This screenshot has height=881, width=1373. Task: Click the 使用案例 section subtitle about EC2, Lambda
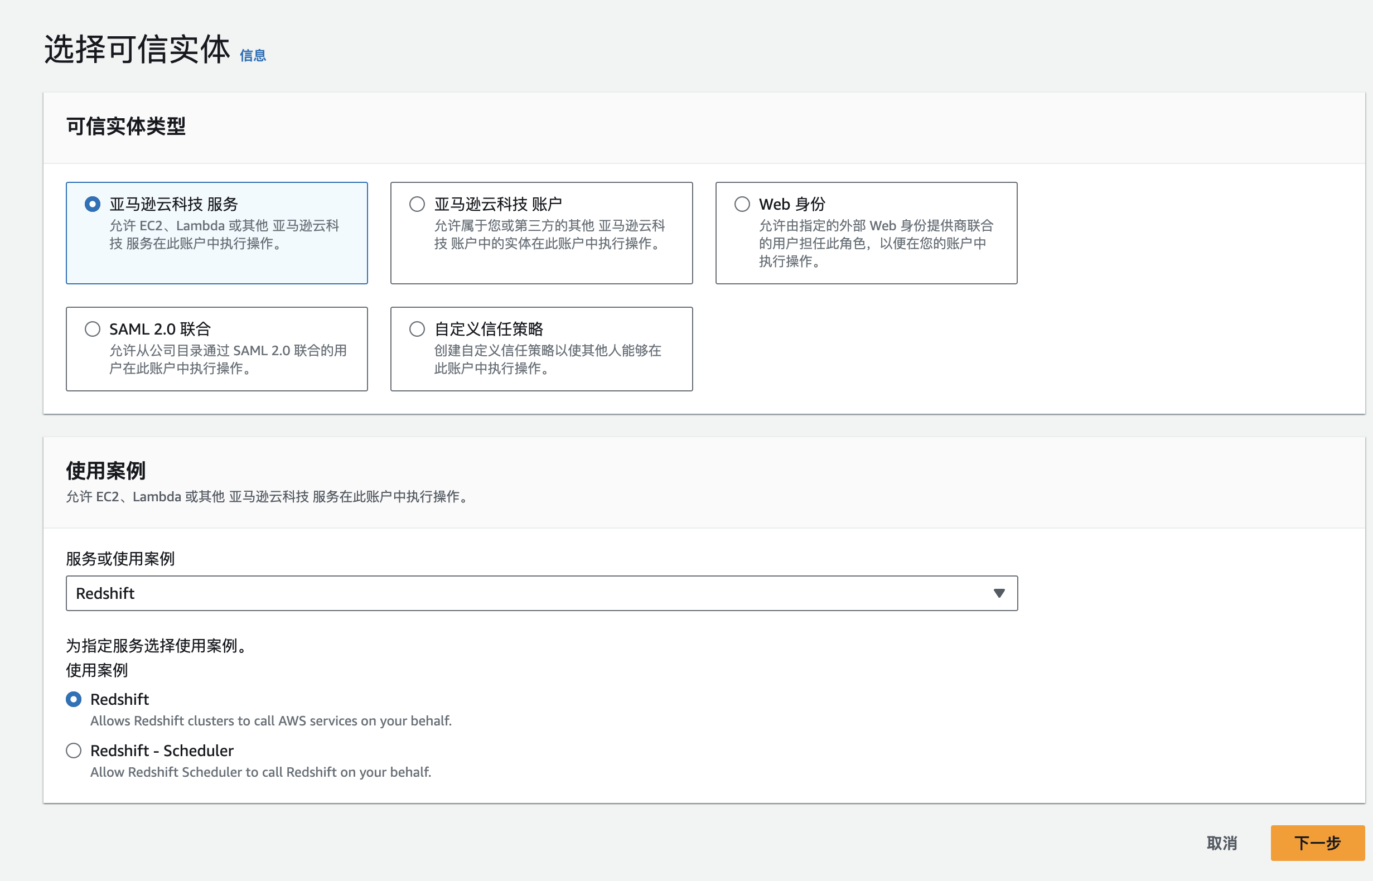point(268,497)
